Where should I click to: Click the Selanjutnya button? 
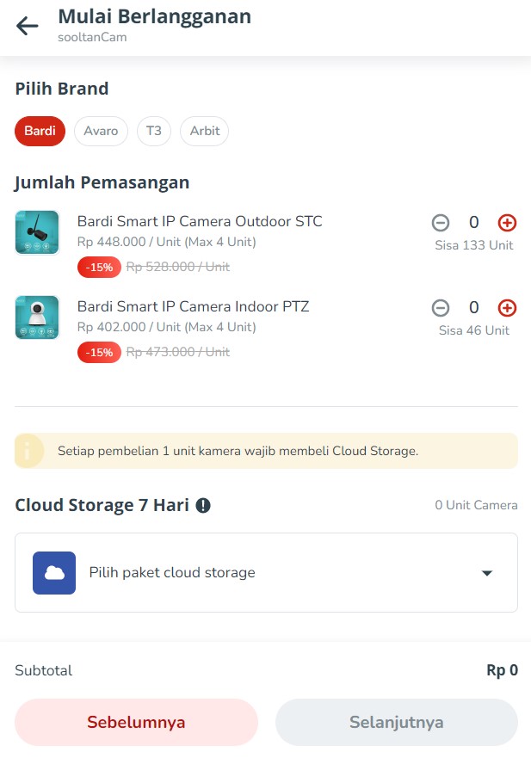397,722
